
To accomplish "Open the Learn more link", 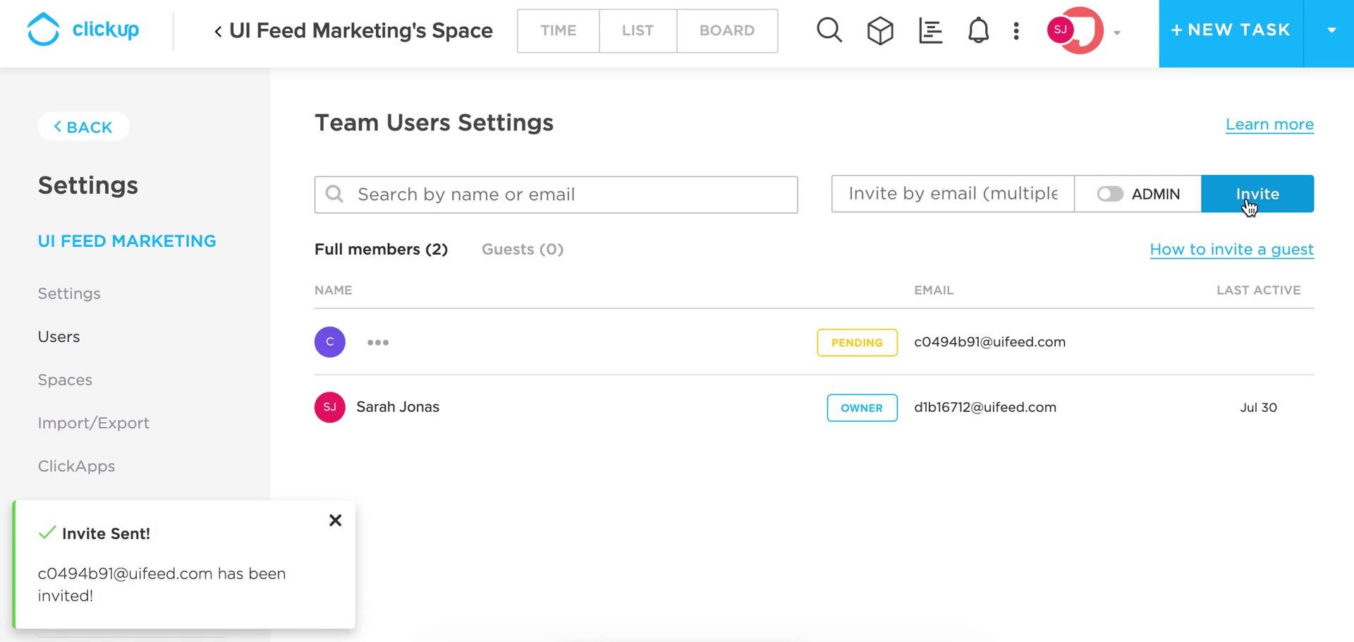I will click(1269, 125).
